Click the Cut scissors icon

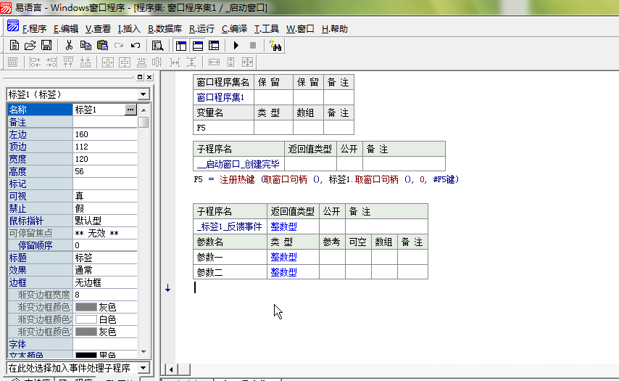point(69,45)
